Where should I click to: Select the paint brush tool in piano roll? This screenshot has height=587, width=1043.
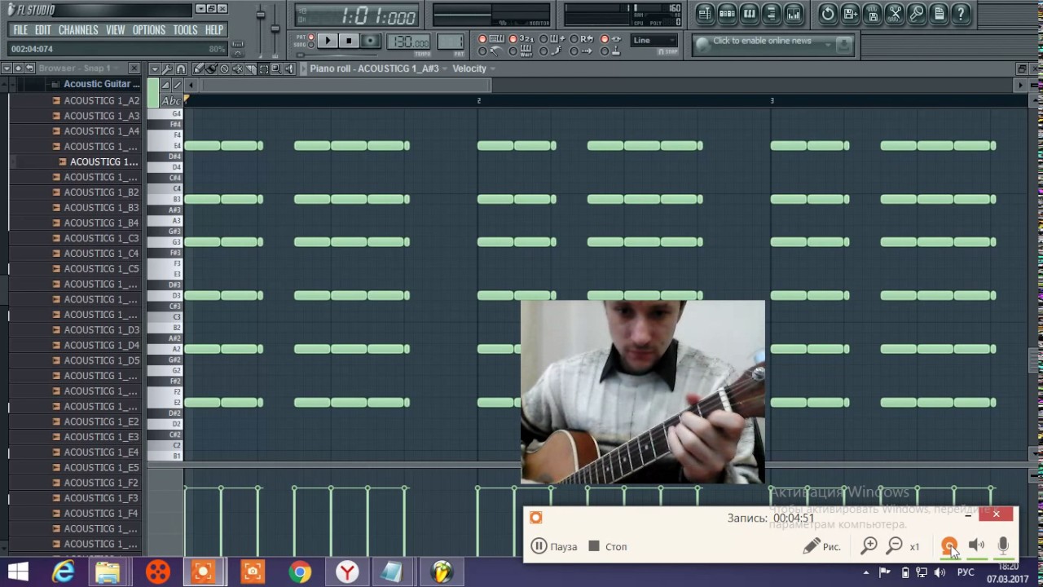(x=211, y=68)
